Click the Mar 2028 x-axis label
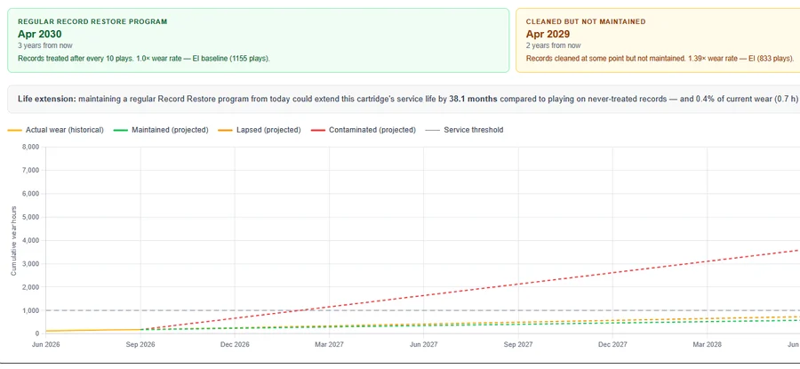 [708, 344]
